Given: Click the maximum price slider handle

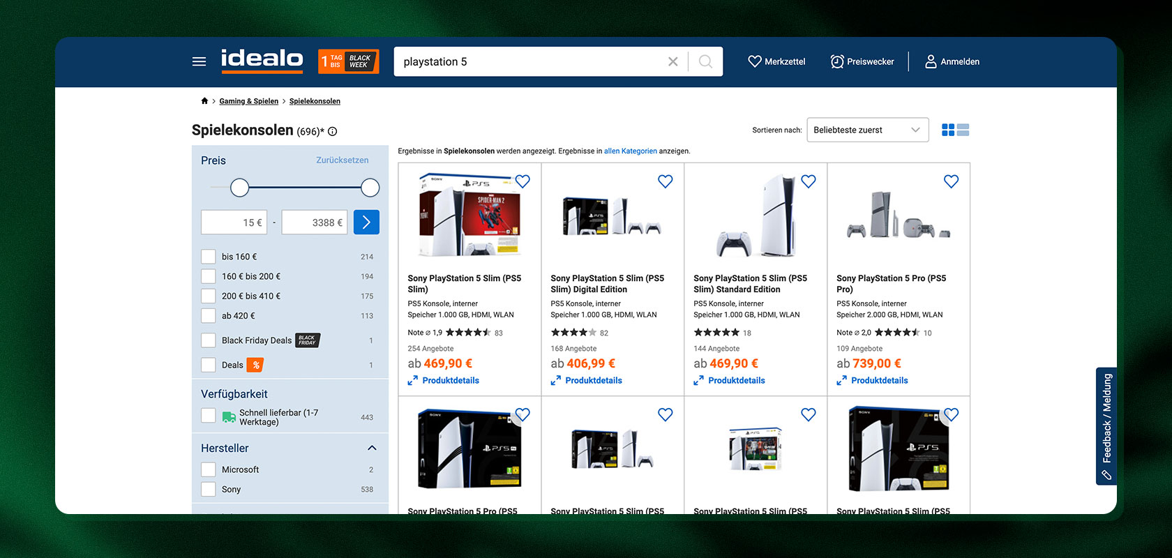Looking at the screenshot, I should pyautogui.click(x=370, y=187).
